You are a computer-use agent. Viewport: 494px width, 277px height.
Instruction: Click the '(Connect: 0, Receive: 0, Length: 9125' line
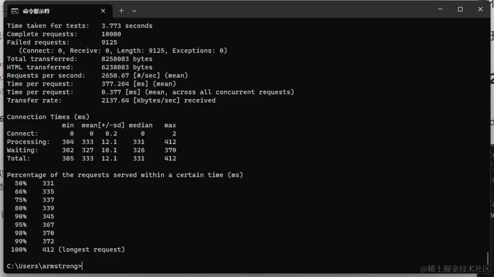(123, 51)
